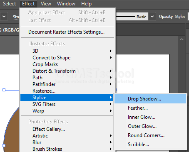Image resolution: width=189 pixels, height=152 pixels.
Task: Open the Effect Gallery
Action: click(x=67, y=129)
